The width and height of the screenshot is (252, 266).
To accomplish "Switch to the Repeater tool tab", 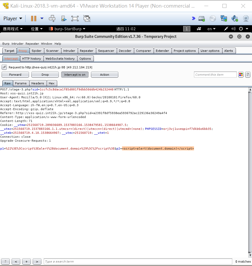I will 86,51.
